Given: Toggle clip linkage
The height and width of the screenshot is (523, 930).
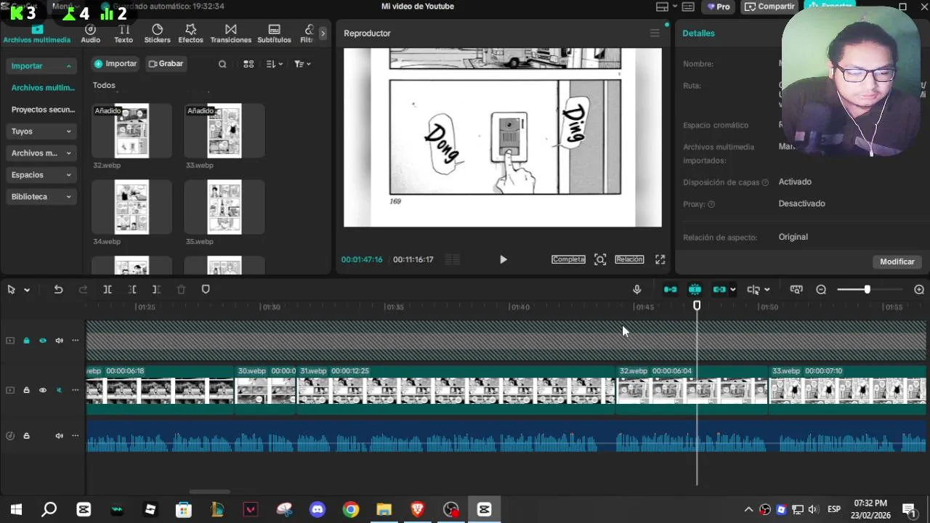Looking at the screenshot, I should [x=719, y=289].
